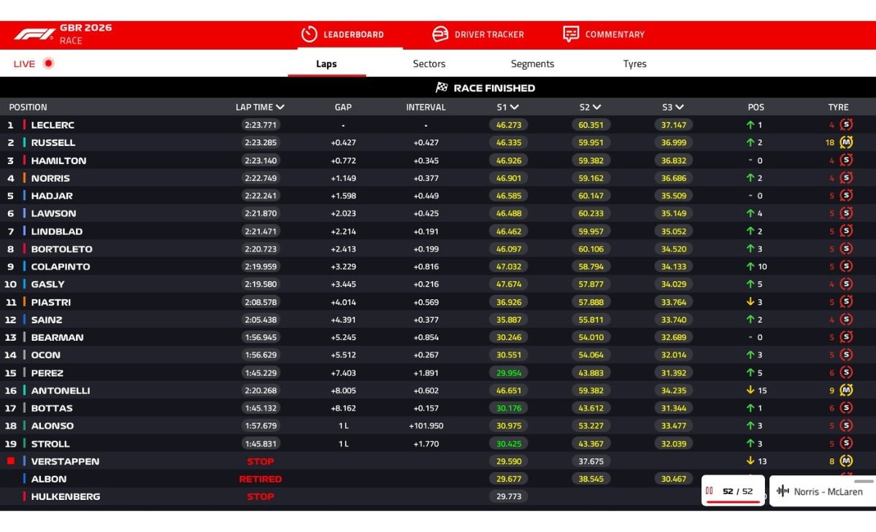Open the Commentary chat icon
The image size is (876, 532).
pos(571,34)
